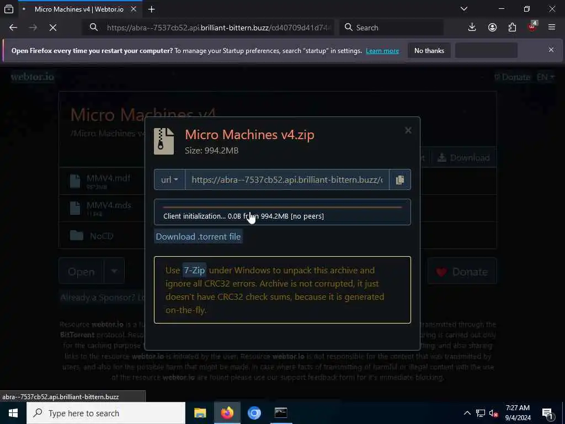Image resolution: width=565 pixels, height=424 pixels.
Task: Open a new browser tab
Action: click(x=151, y=9)
